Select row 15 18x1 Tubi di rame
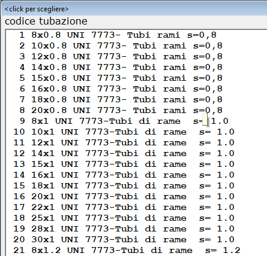This screenshot has height=256, width=267. pyautogui.click(x=136, y=185)
